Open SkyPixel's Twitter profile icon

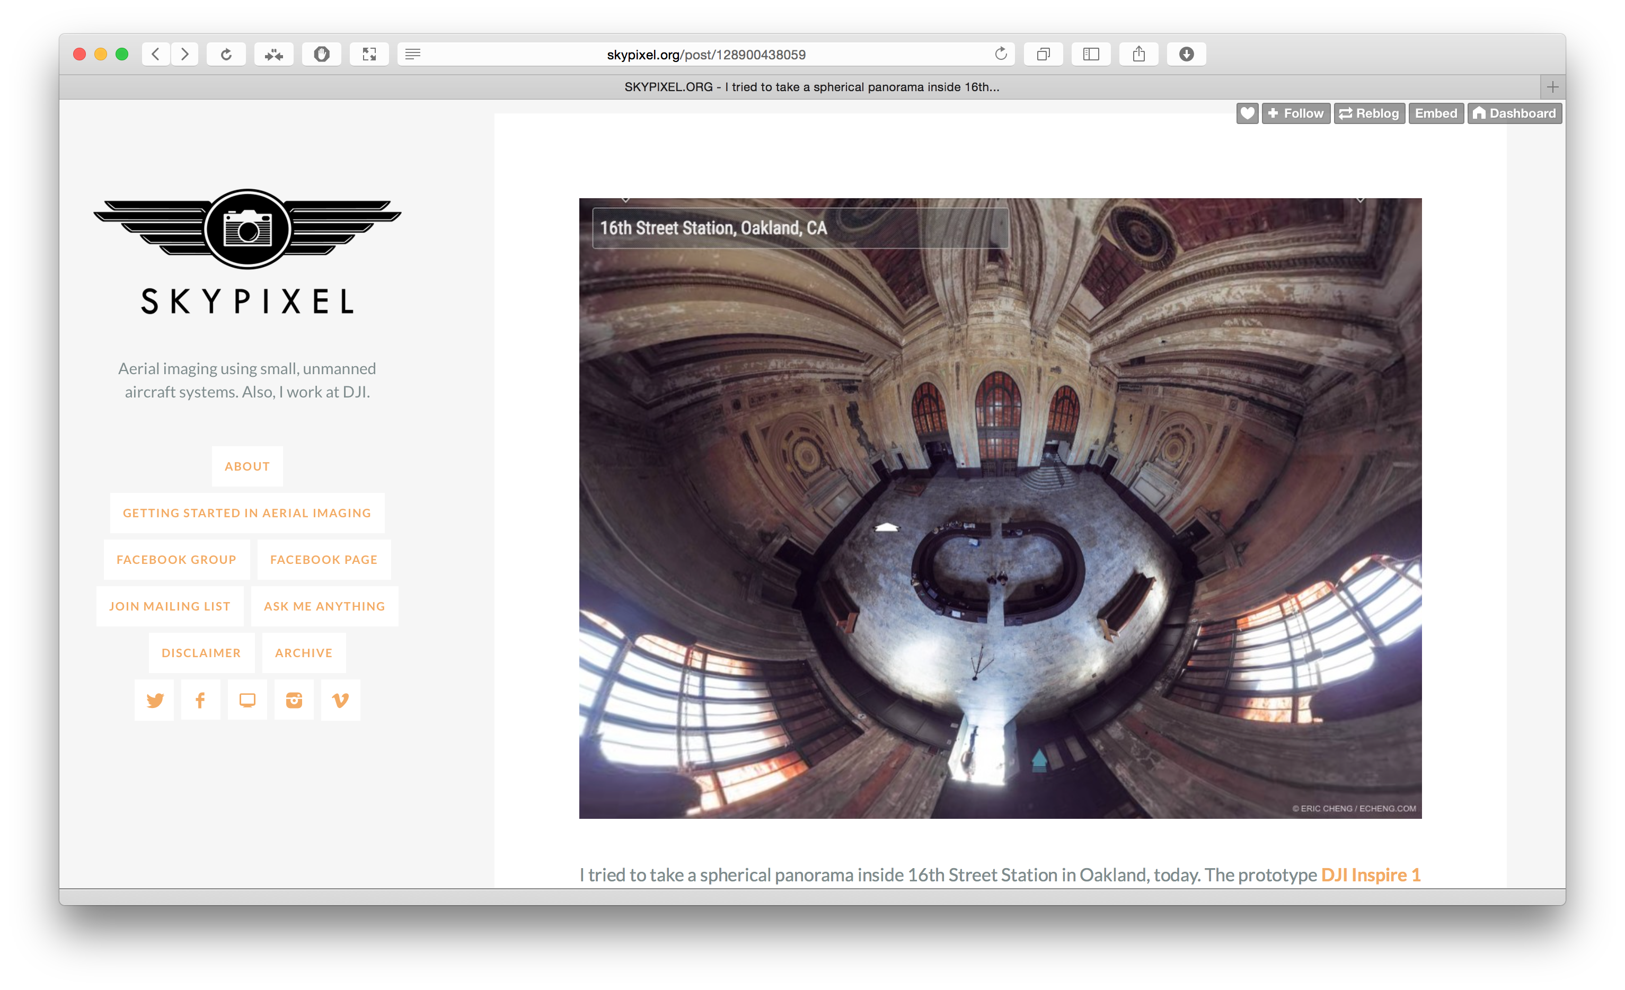click(x=154, y=700)
